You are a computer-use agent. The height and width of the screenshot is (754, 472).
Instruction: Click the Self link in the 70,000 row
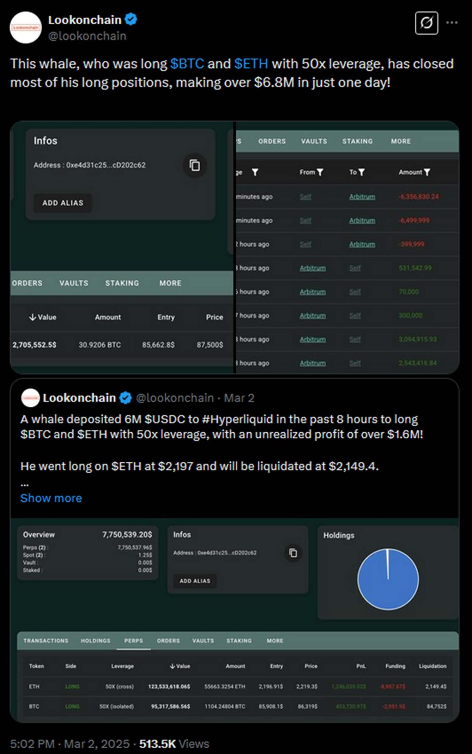pos(355,292)
